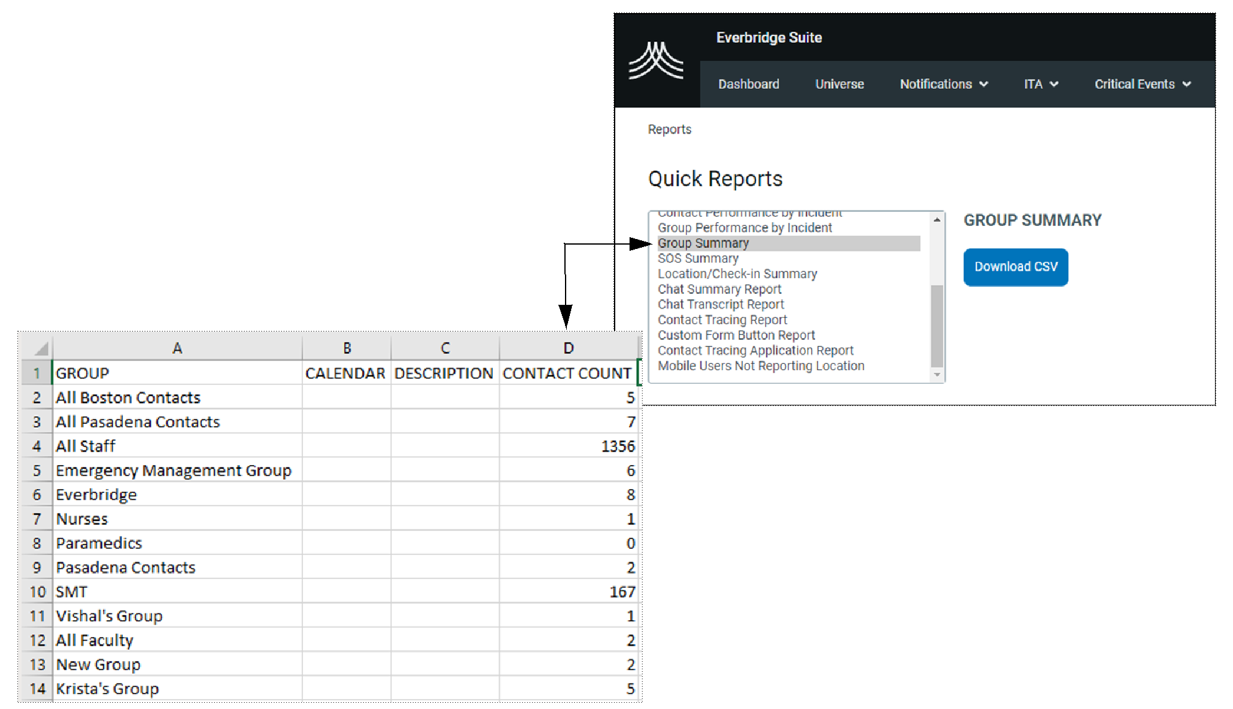Go to the Universe tab

pyautogui.click(x=839, y=84)
